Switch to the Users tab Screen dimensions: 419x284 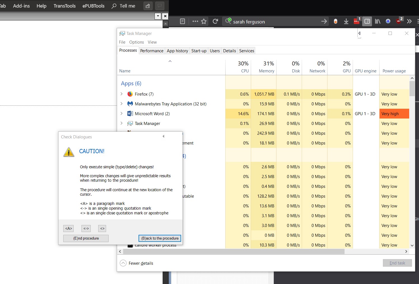coord(215,51)
